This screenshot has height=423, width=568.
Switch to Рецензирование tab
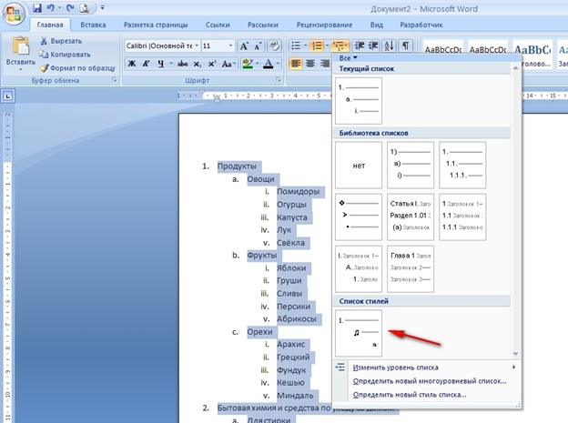click(325, 25)
